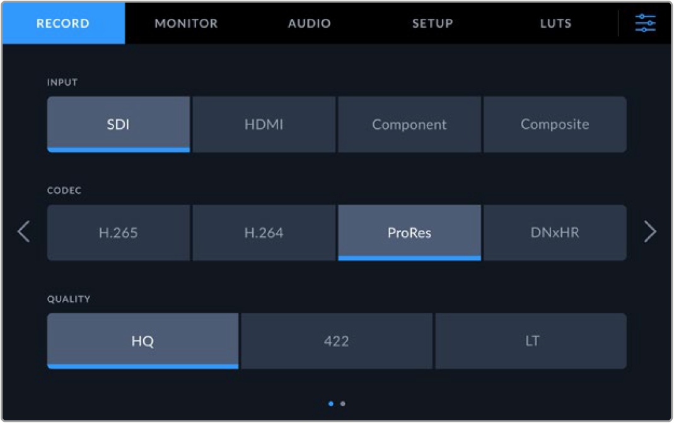Set codec to H.265
The width and height of the screenshot is (674, 423).
click(x=118, y=233)
